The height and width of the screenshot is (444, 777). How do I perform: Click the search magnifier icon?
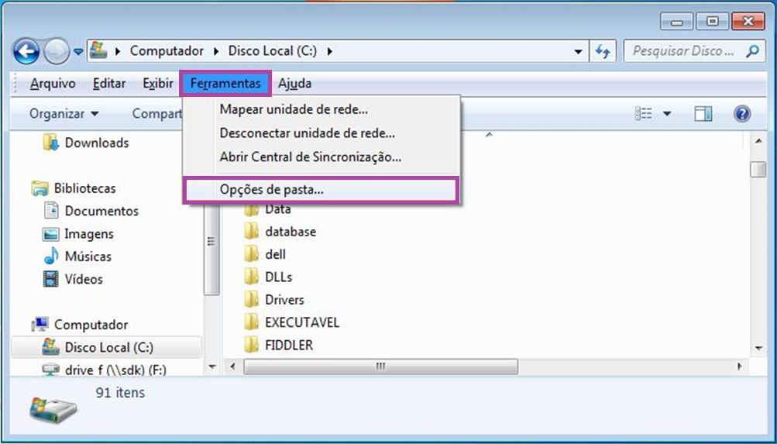point(752,51)
